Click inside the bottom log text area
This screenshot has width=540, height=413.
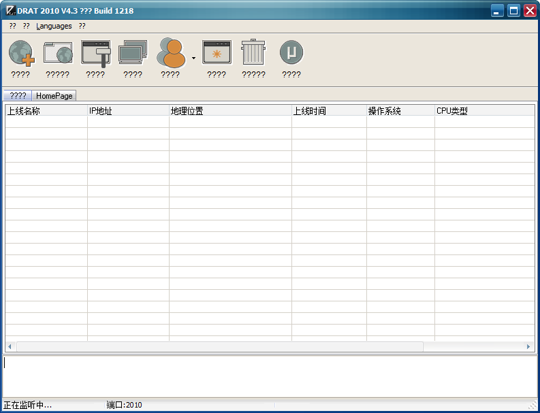pyautogui.click(x=270, y=376)
